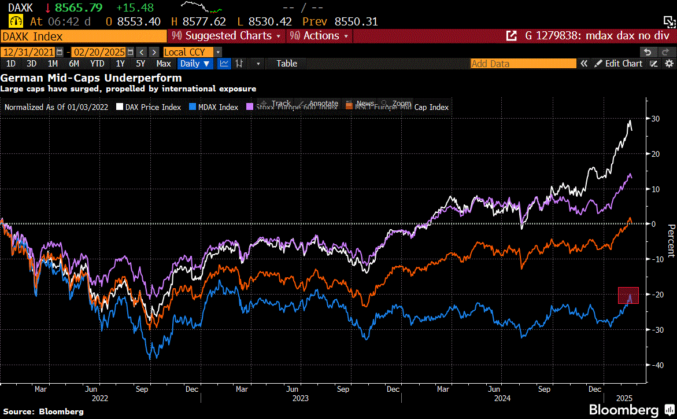Click the German Mid-Caps Underperform chart title
This screenshot has height=419, width=677.
point(91,78)
